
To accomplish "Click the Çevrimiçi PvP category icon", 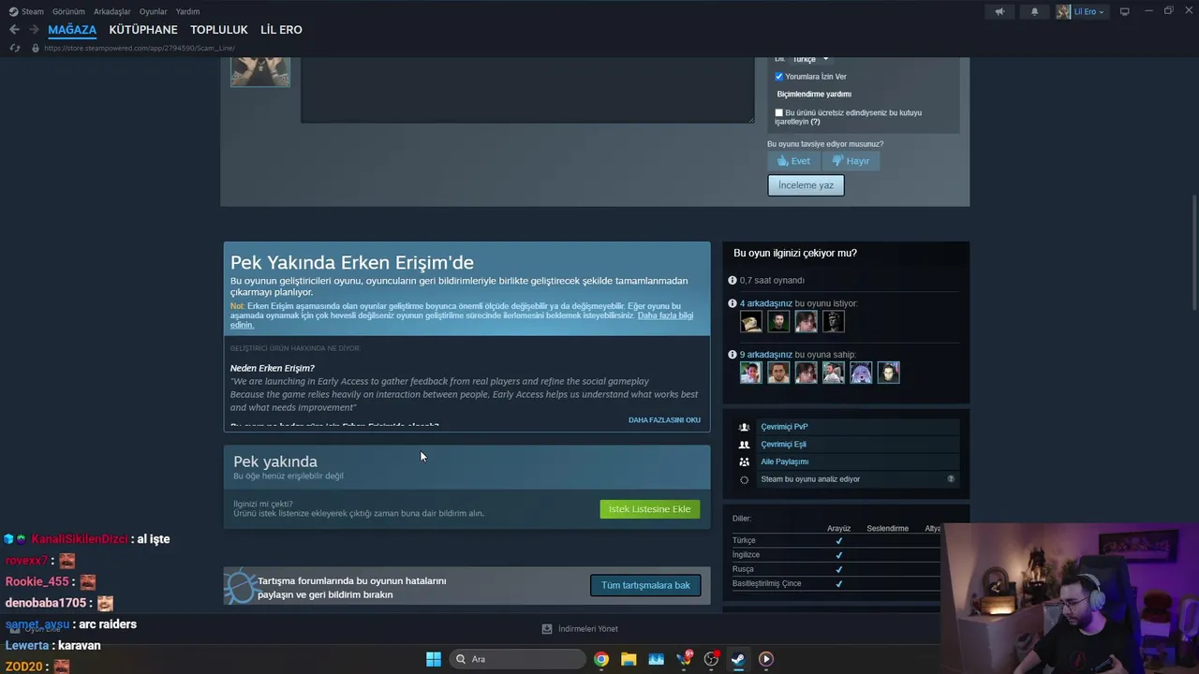I will click(x=745, y=427).
